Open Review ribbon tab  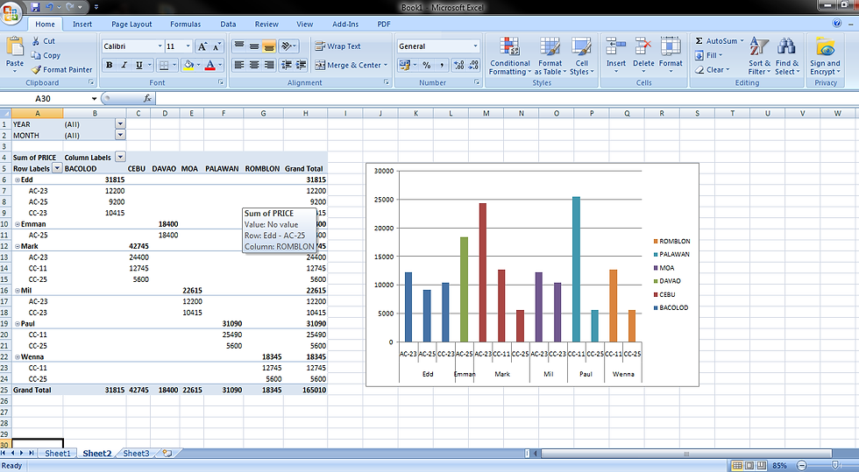pos(266,25)
